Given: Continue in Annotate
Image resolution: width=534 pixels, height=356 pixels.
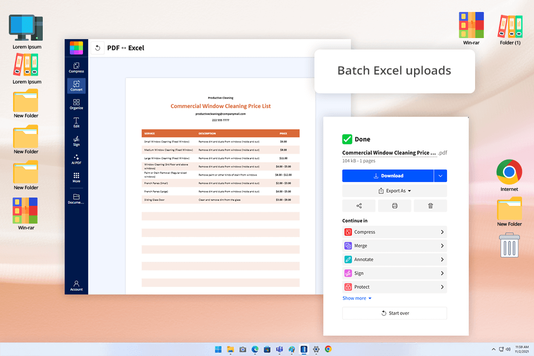Looking at the screenshot, I should (x=395, y=260).
